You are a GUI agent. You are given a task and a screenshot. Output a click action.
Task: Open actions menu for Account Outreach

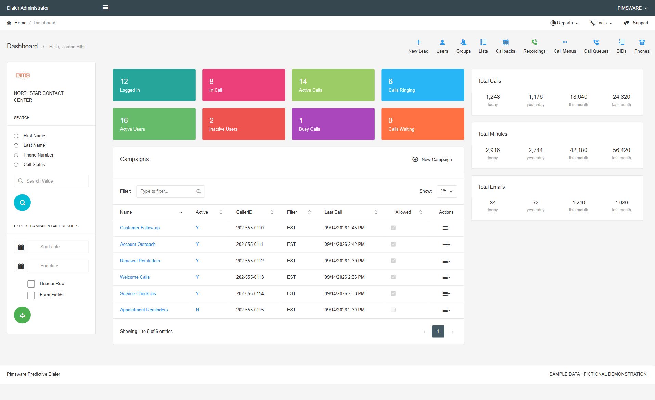tap(446, 245)
